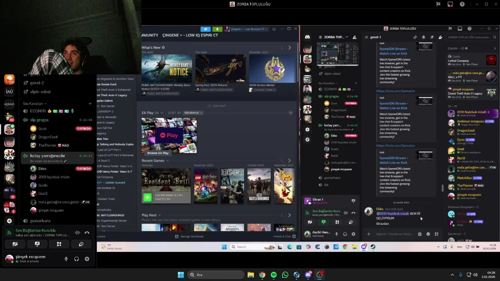Open user settings gear next to şimşek mcqueen
The width and height of the screenshot is (500, 281).
[x=87, y=259]
